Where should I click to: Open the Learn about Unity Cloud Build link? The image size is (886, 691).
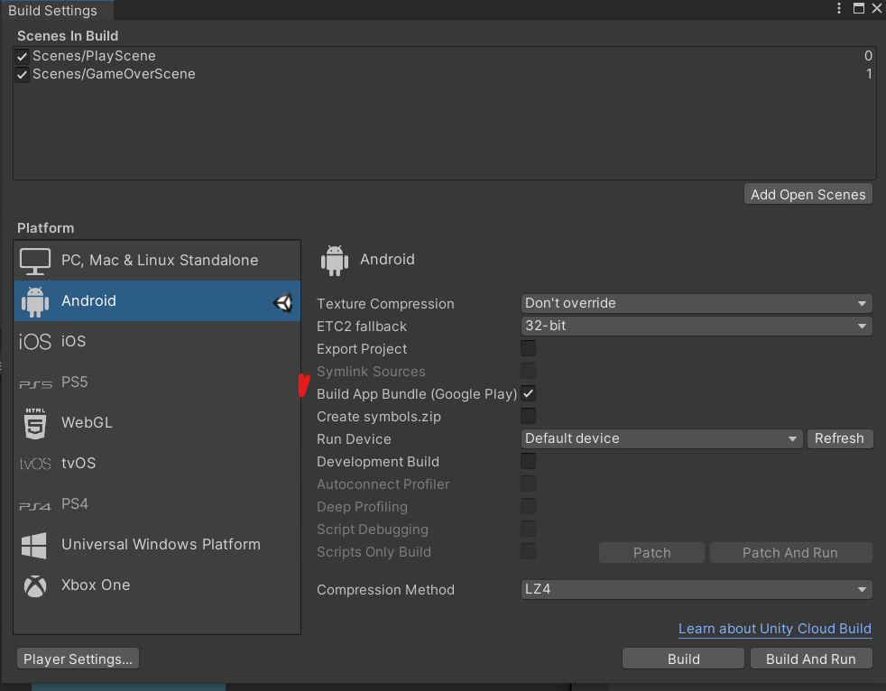pyautogui.click(x=774, y=629)
